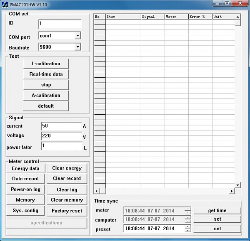This screenshot has height=241, width=250.
Task: Decrease preset time with down spinner
Action: [187, 230]
